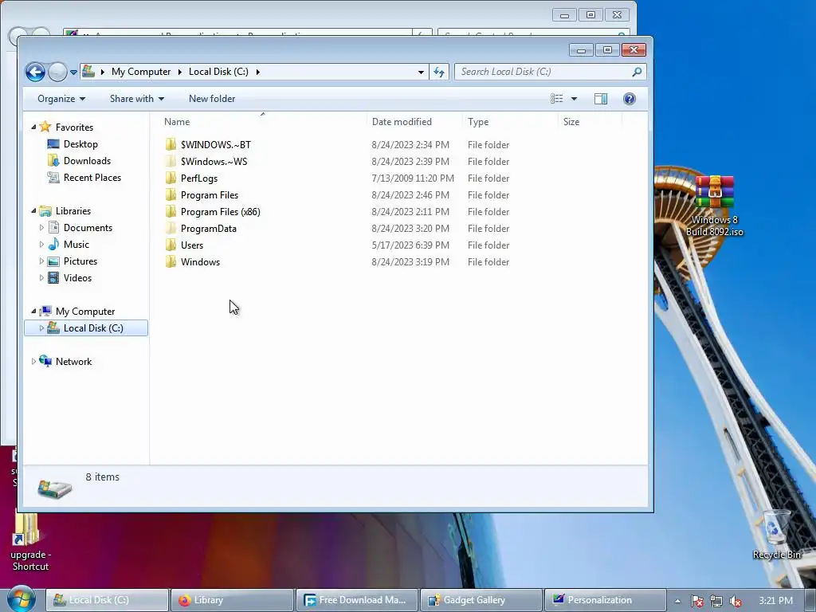Select the Program Files folder icon
This screenshot has height=612, width=816.
(171, 195)
